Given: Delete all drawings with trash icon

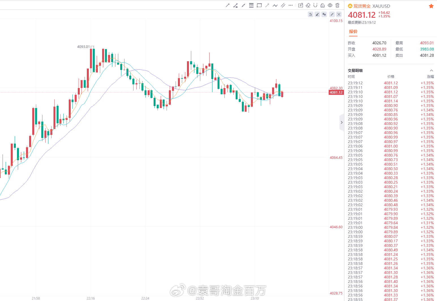Looking at the screenshot, I should point(337,5).
